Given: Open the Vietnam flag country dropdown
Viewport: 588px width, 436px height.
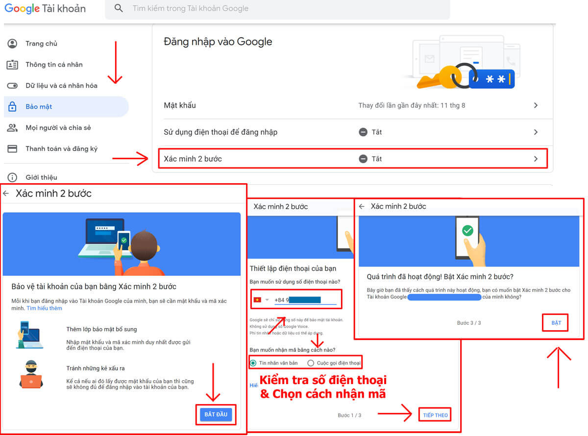Looking at the screenshot, I should click(261, 300).
